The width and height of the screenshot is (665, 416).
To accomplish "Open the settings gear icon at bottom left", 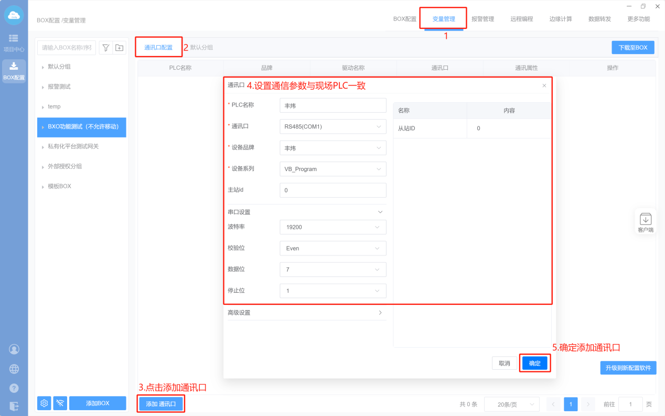I will click(44, 403).
